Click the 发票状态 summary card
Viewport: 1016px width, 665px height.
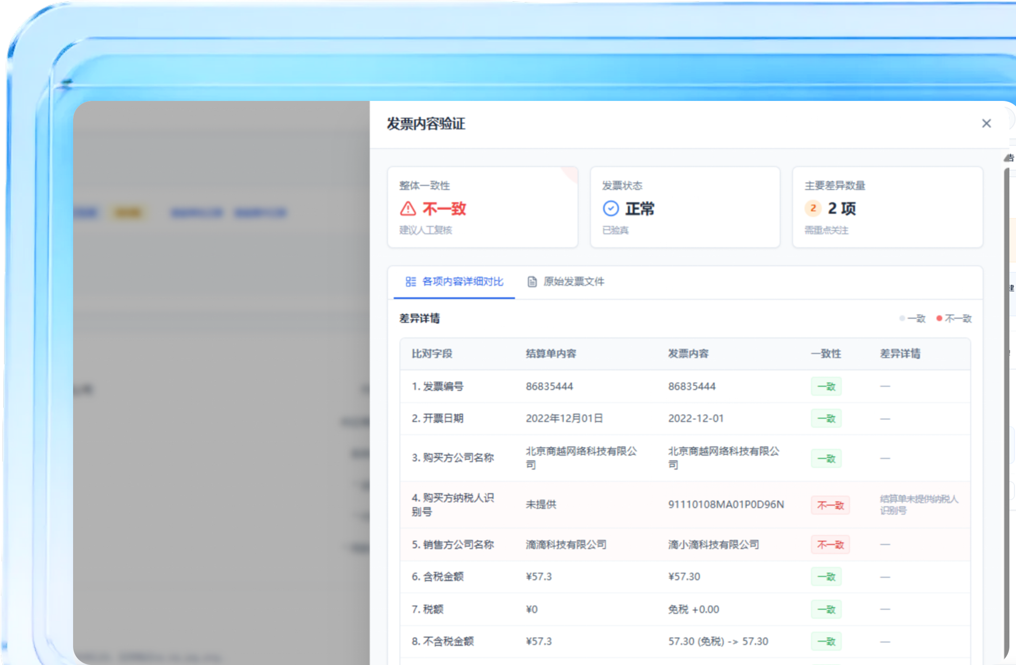[x=685, y=207]
